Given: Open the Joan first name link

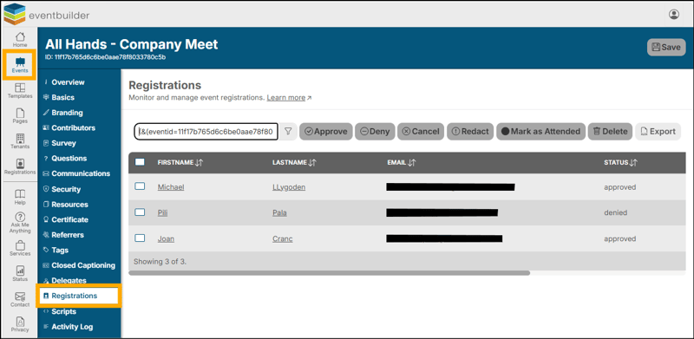Looking at the screenshot, I should pos(166,239).
